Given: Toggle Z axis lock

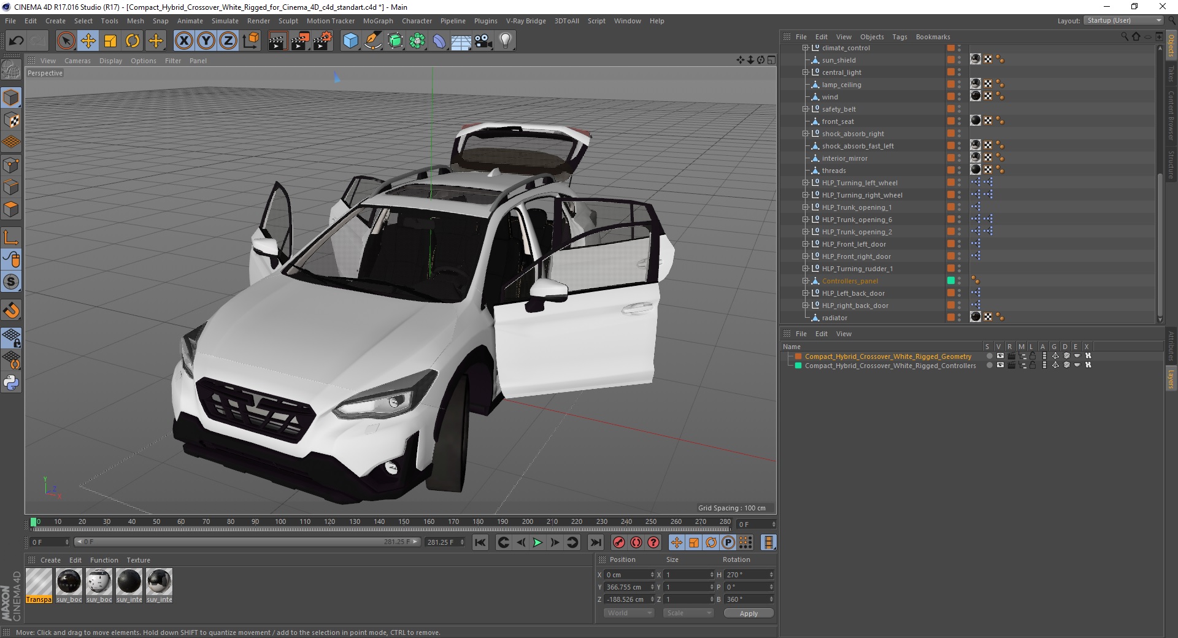Looking at the screenshot, I should point(228,41).
